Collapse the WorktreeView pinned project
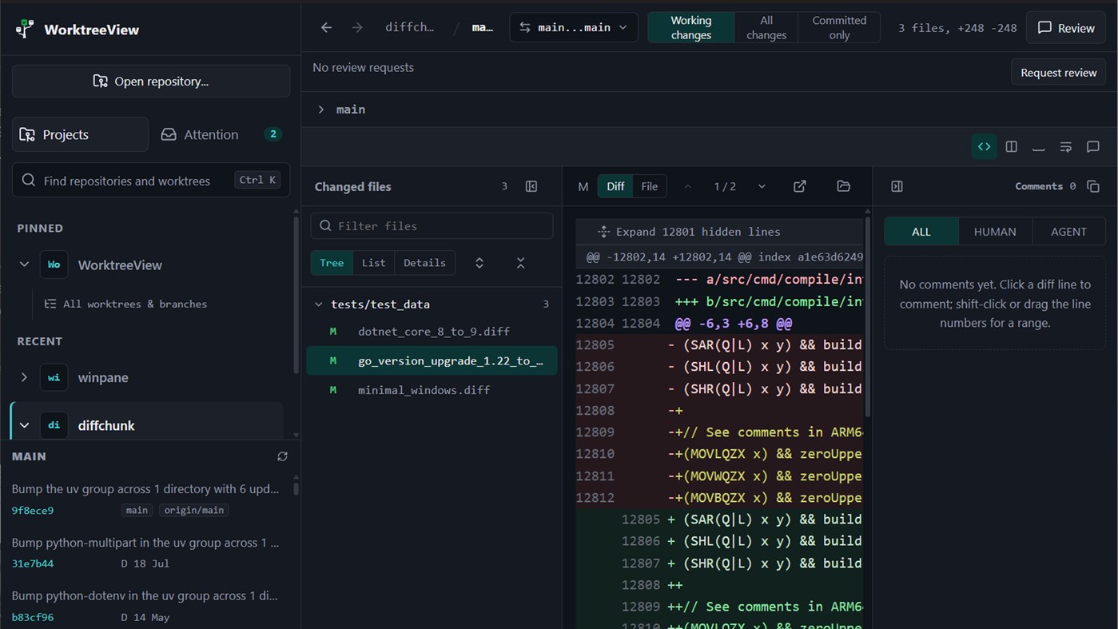This screenshot has width=1118, height=629. click(x=24, y=265)
